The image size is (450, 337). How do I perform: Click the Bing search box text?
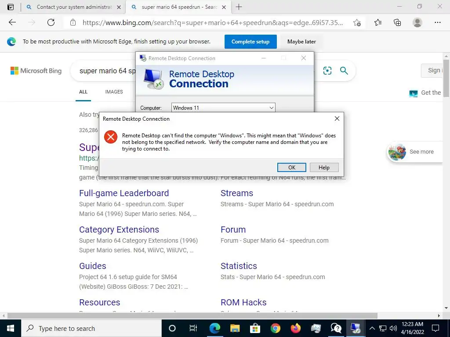click(x=107, y=71)
